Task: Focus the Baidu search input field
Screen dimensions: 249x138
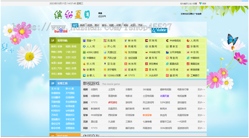Action: click(x=112, y=31)
